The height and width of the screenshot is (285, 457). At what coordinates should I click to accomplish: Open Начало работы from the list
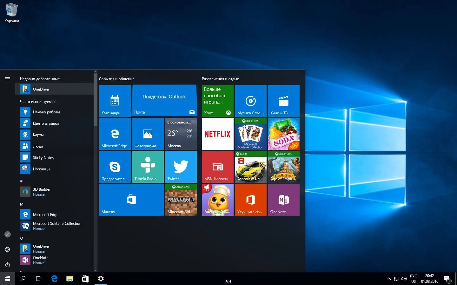[54, 112]
